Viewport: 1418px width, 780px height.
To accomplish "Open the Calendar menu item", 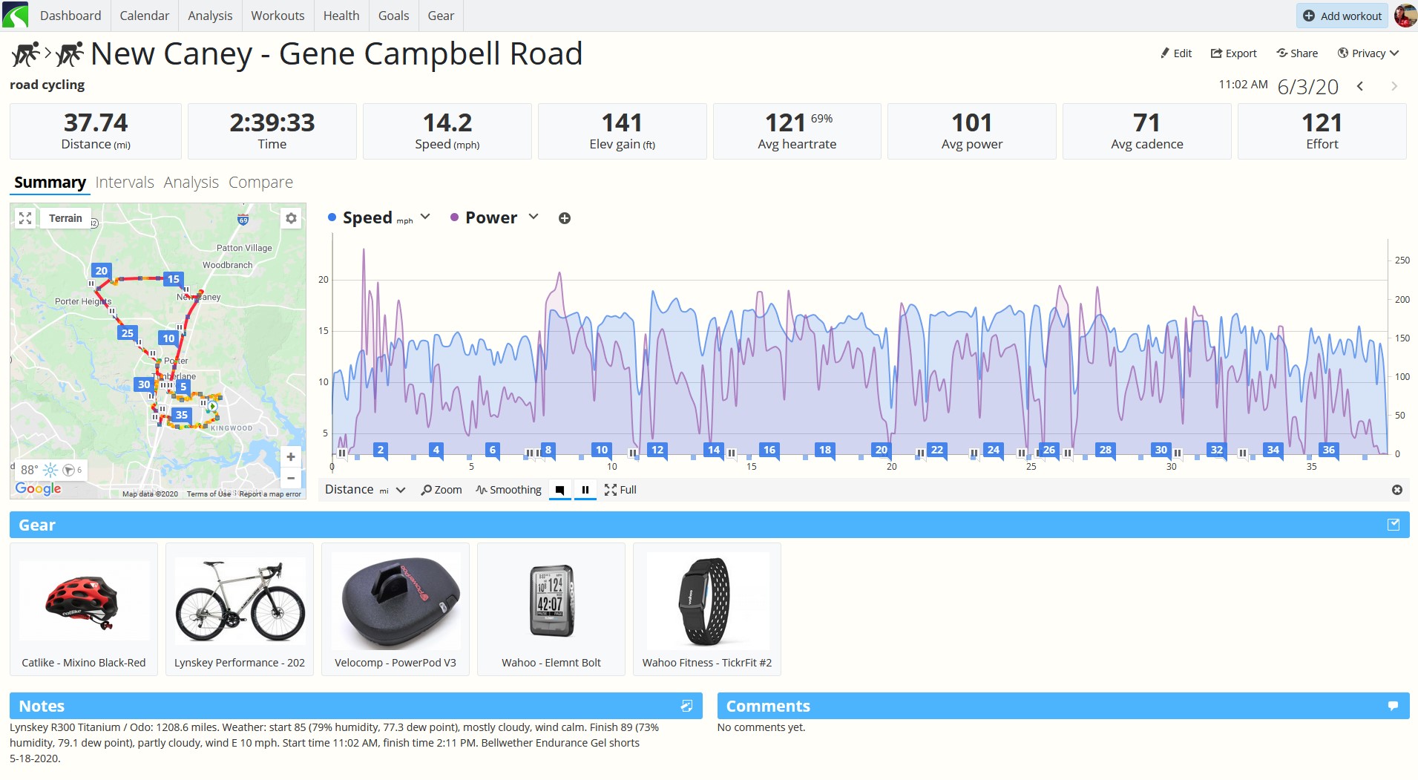I will pos(145,16).
